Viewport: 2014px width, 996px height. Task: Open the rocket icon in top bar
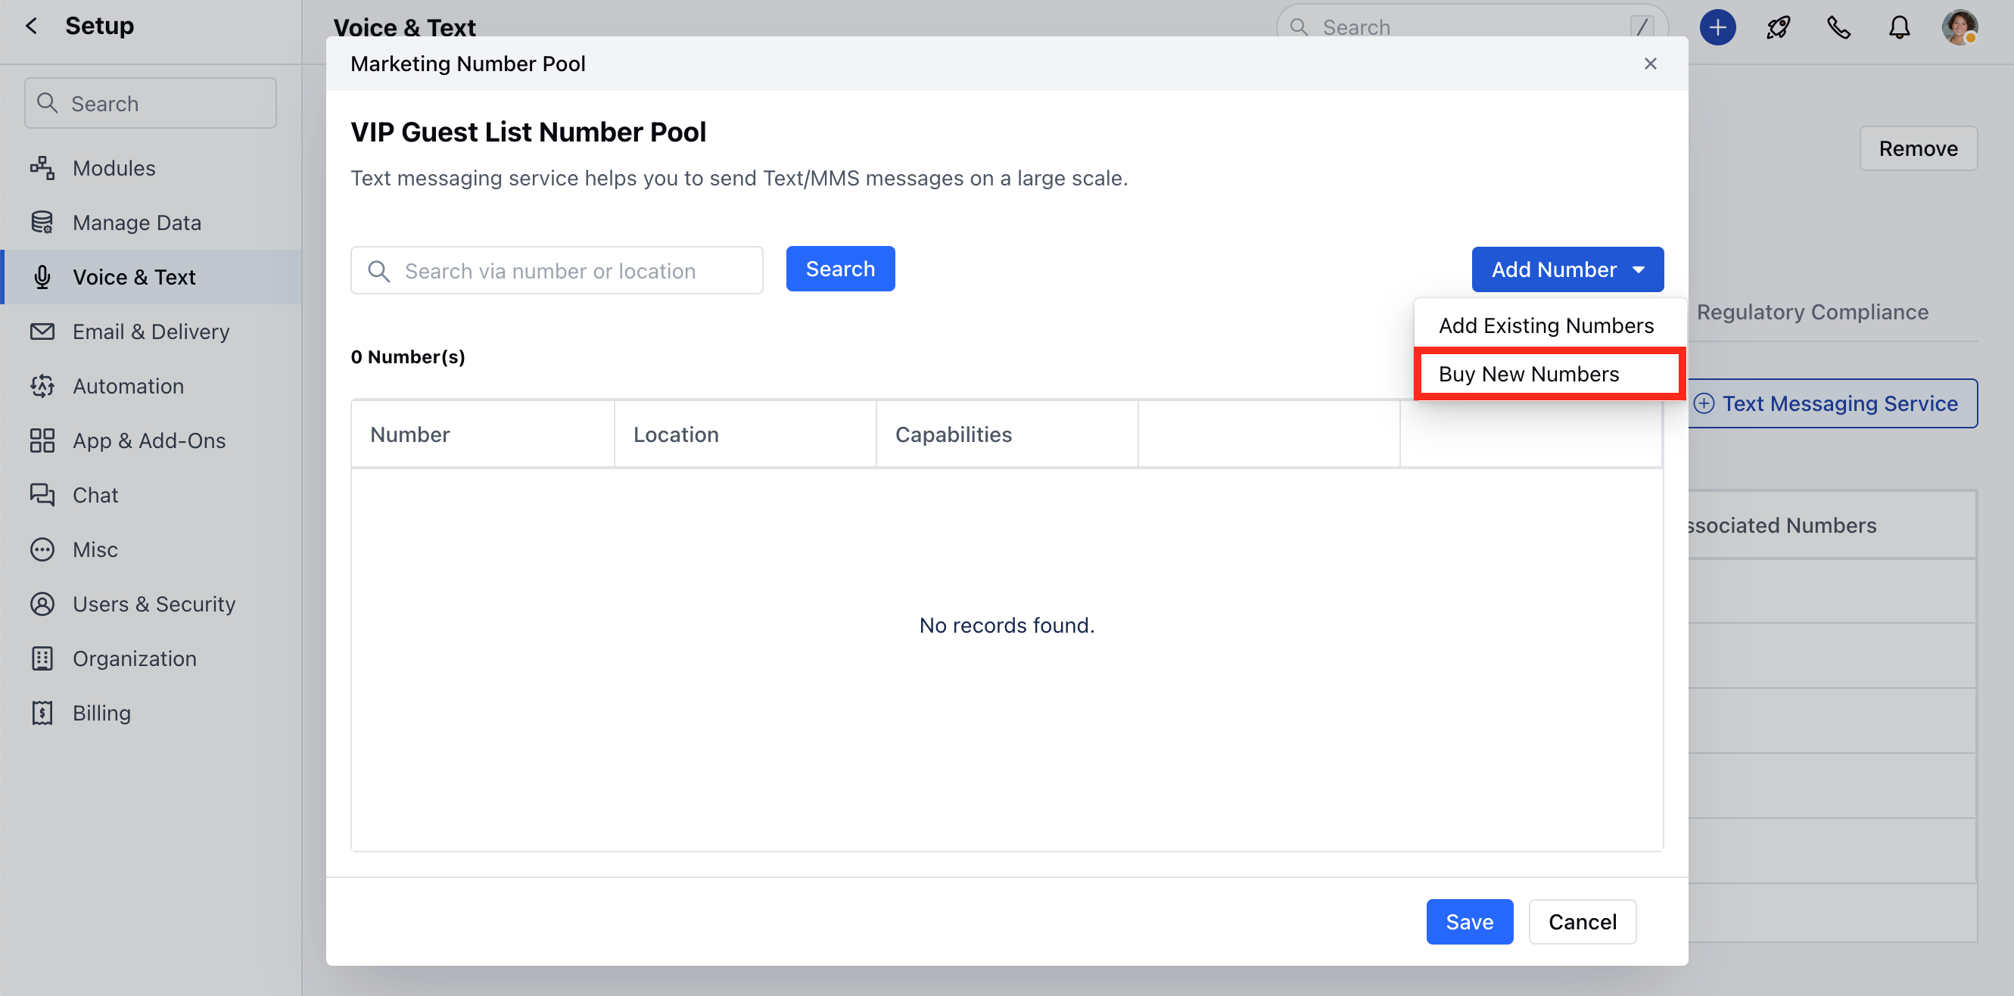(x=1778, y=27)
